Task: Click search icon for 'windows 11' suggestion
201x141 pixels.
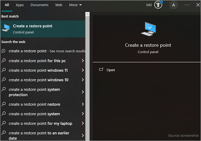Action: click(x=4, y=70)
